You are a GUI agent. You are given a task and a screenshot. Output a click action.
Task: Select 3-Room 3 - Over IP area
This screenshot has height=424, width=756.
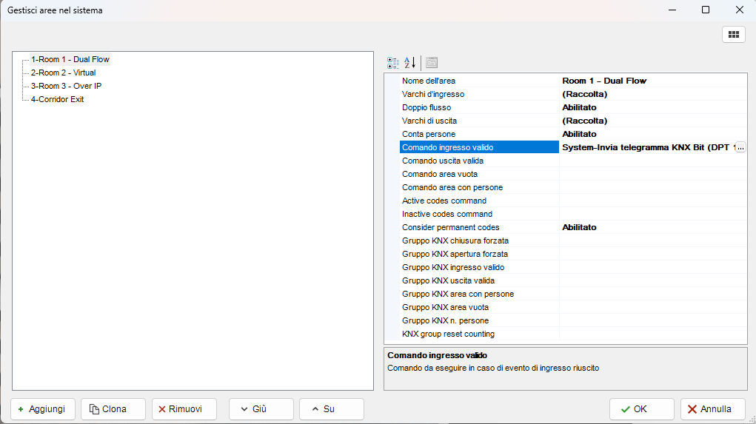coord(66,86)
